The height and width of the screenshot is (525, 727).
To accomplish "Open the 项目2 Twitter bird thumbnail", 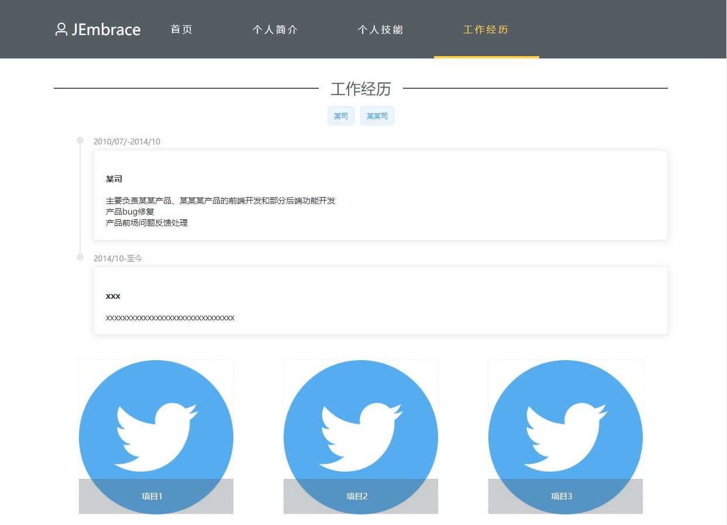I will click(x=361, y=437).
